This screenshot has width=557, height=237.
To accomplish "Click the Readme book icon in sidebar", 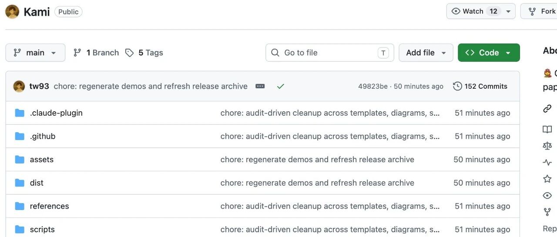I will [547, 129].
